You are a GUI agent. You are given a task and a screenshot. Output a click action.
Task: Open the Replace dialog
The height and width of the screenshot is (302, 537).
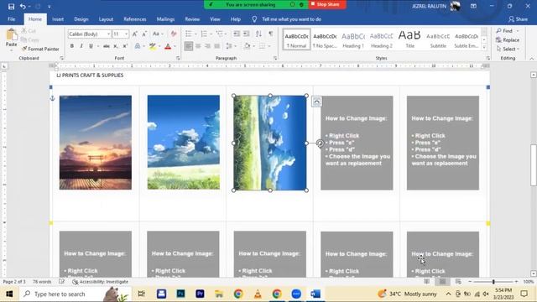click(x=508, y=40)
